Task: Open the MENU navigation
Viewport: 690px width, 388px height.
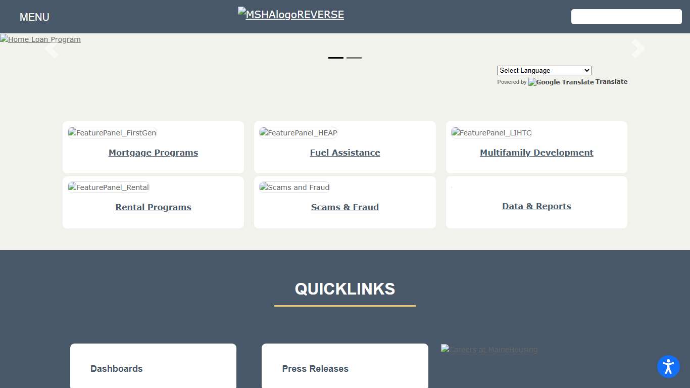Action: [x=34, y=17]
